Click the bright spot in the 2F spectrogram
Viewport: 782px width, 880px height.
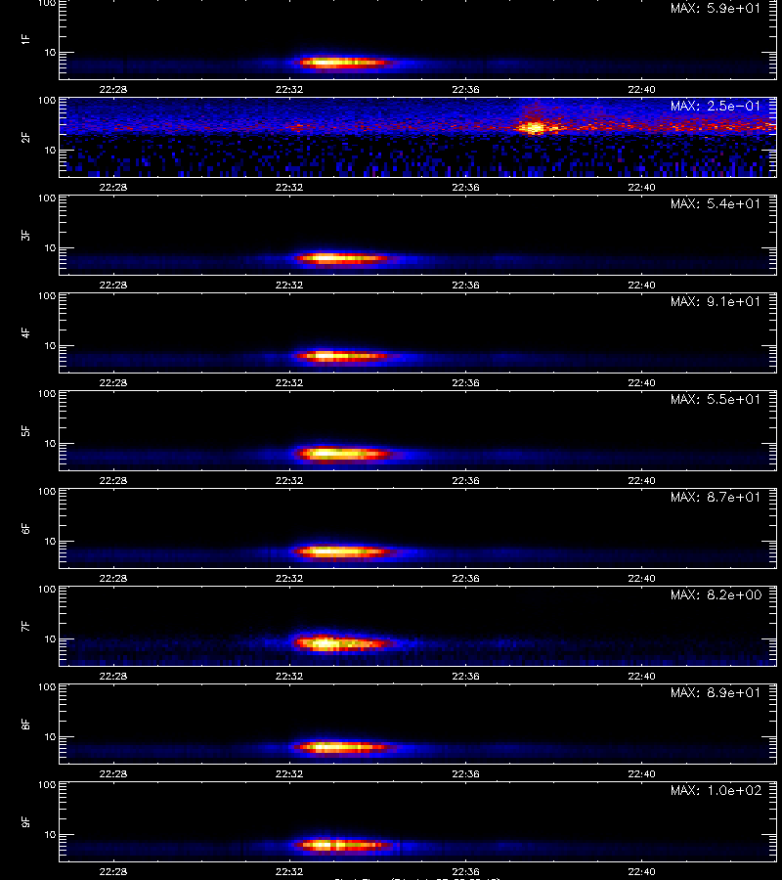(534, 128)
